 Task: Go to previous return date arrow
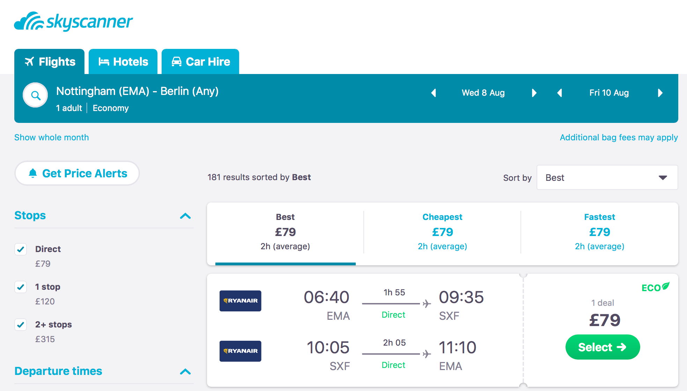pyautogui.click(x=560, y=93)
